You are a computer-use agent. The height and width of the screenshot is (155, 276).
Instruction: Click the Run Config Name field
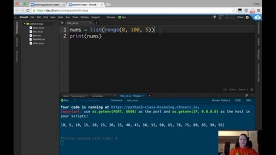[x=90, y=100]
